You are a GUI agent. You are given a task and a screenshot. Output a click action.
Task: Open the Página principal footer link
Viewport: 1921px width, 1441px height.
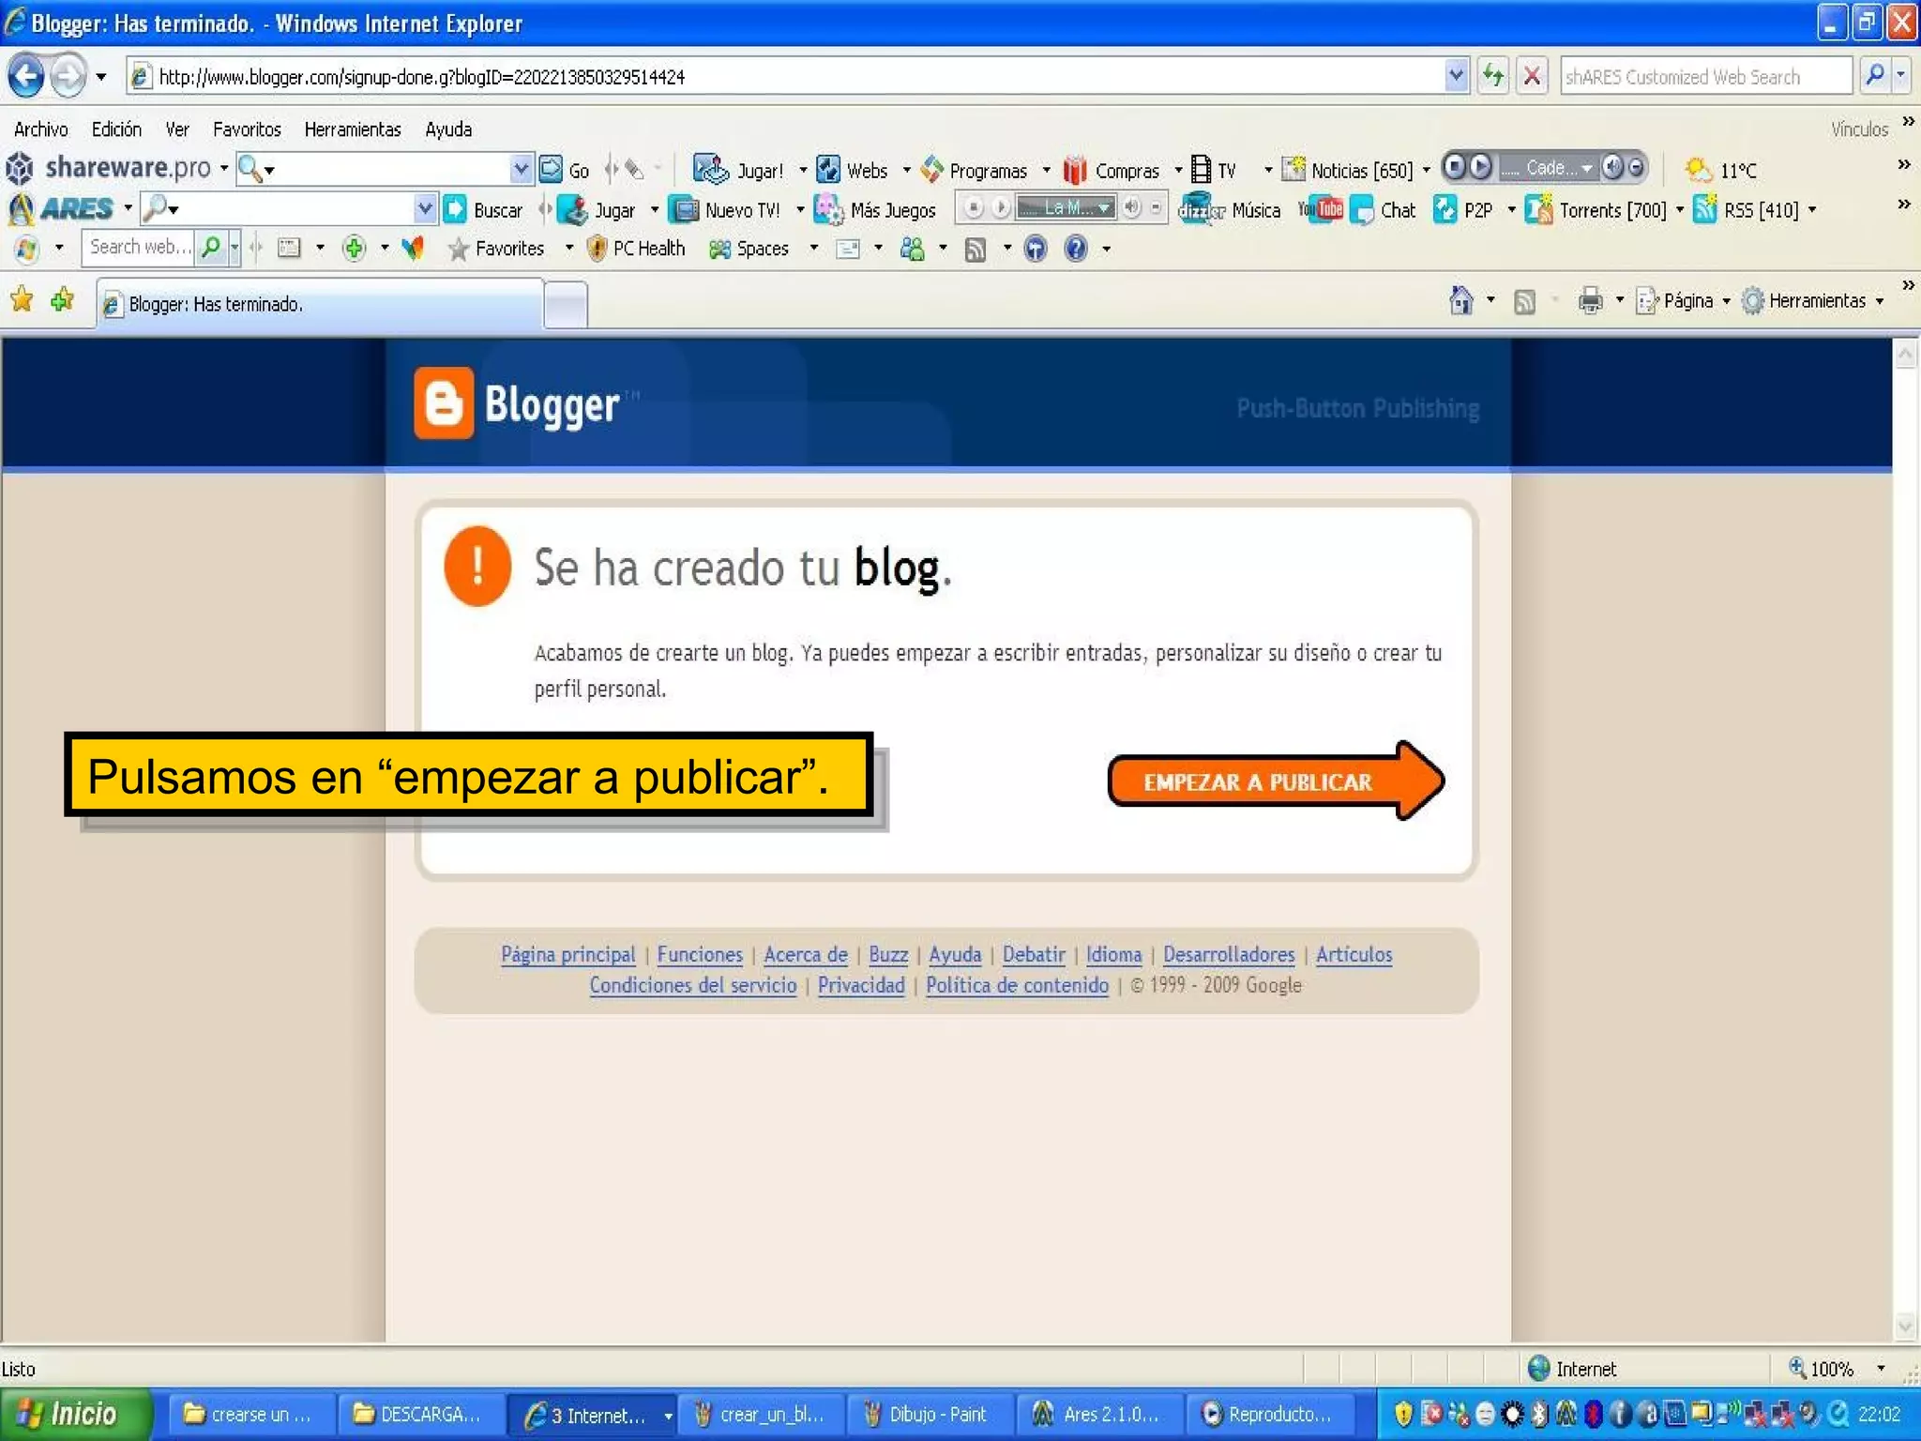tap(567, 954)
